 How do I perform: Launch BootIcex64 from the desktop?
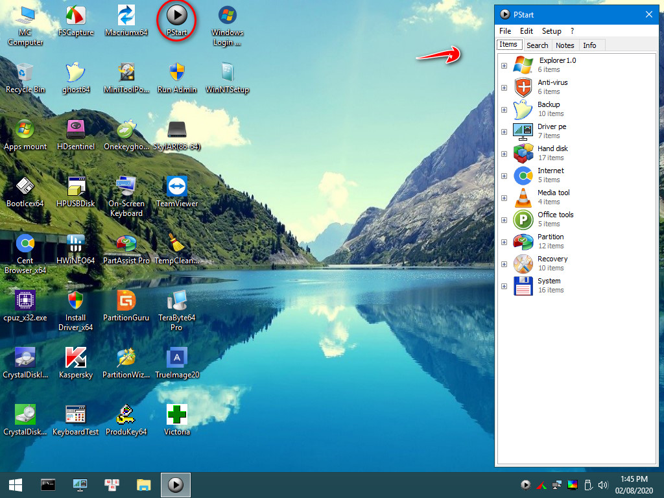coord(25,192)
